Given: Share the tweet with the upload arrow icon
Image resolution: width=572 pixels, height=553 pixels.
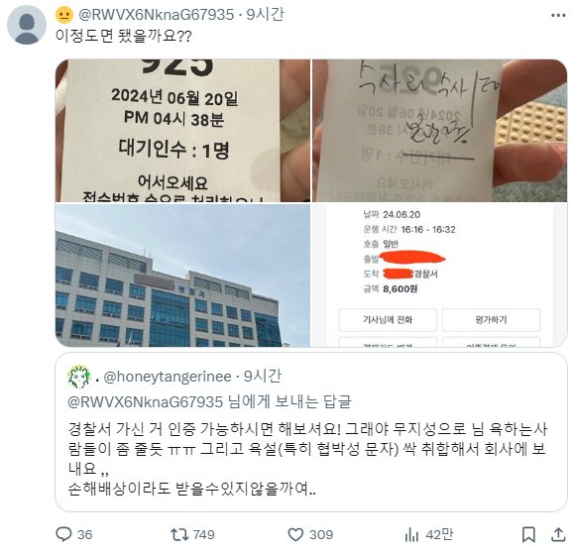Looking at the screenshot, I should 558,534.
